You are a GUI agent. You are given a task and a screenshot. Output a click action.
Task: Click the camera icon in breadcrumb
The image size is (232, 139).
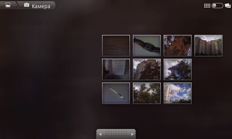[26, 5]
